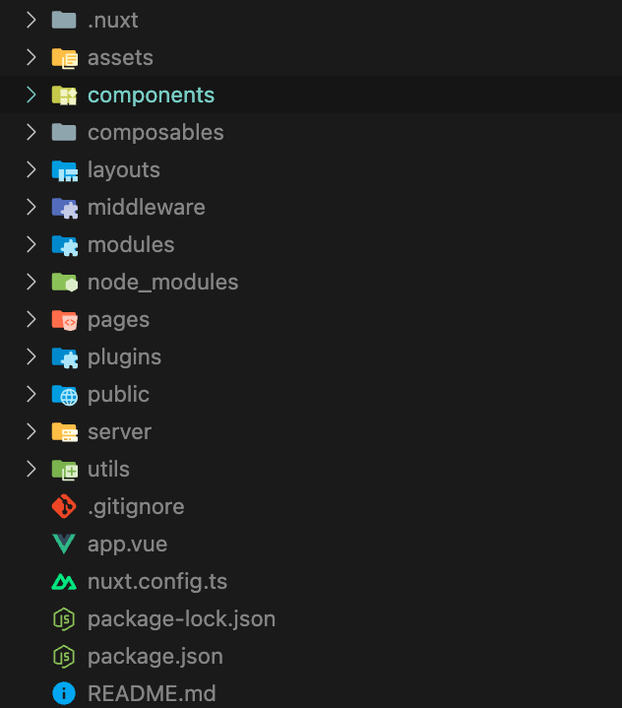Click the Node.js icon beside package.json
This screenshot has width=622, height=708.
[64, 656]
